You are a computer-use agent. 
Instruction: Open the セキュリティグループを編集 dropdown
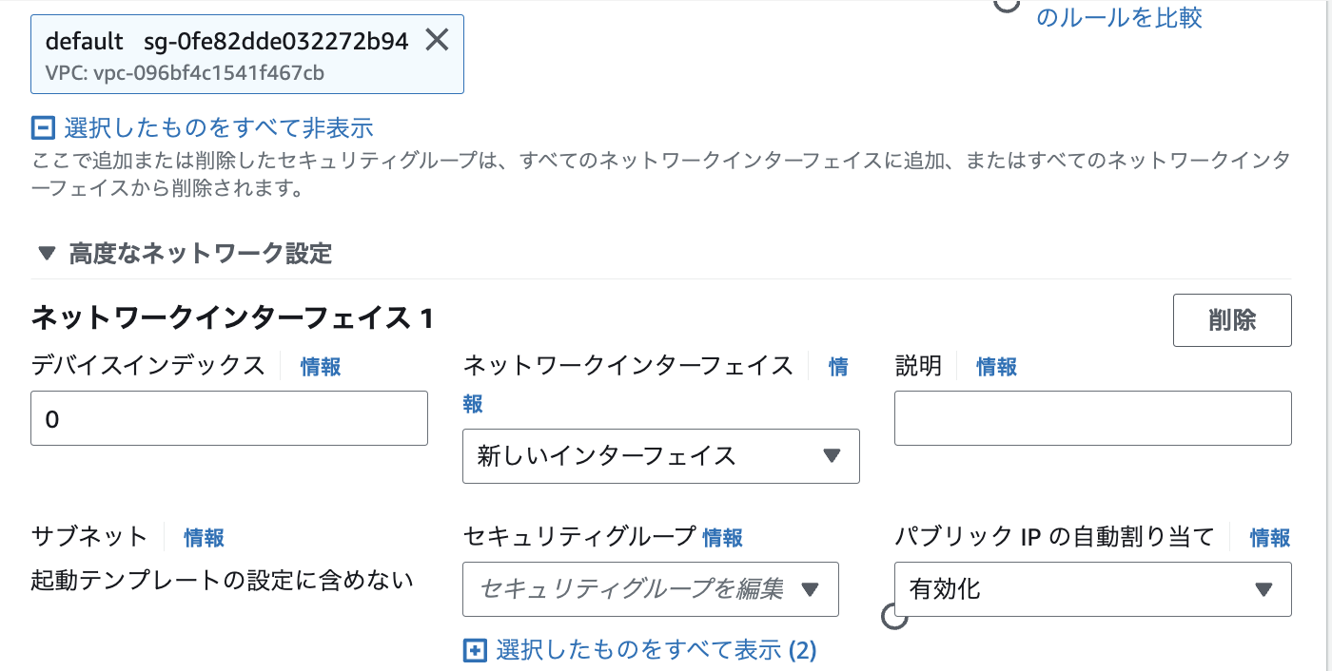click(650, 589)
